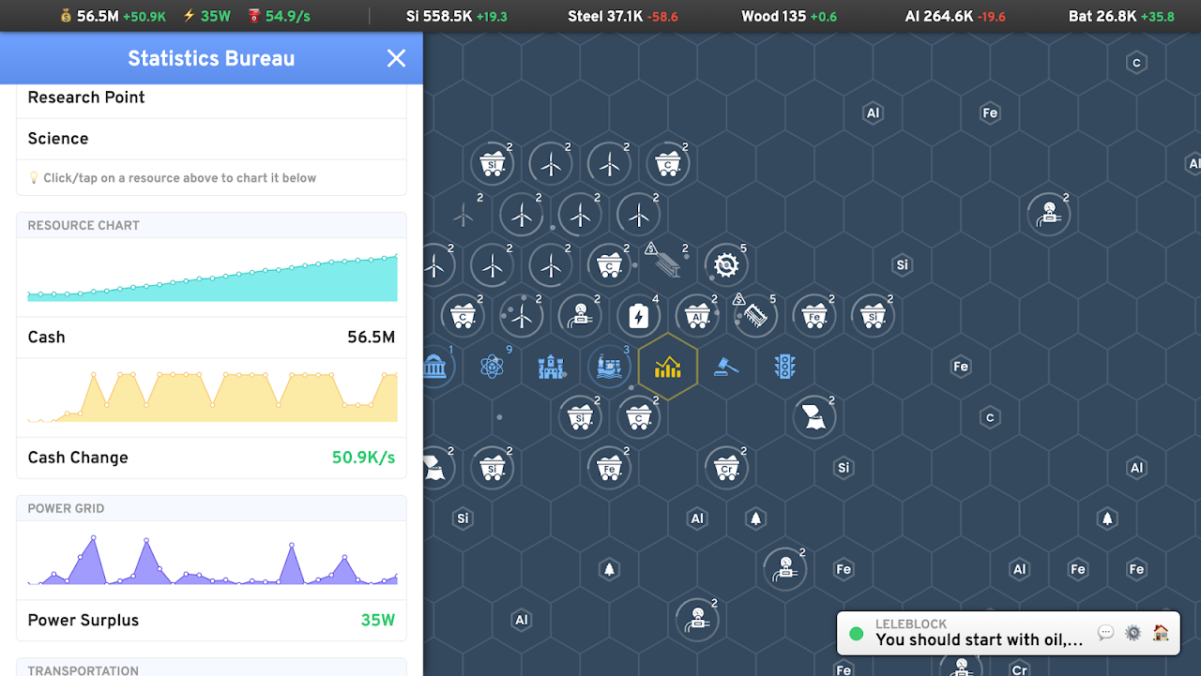Open settings via the gear icon in chat bar

click(1133, 633)
